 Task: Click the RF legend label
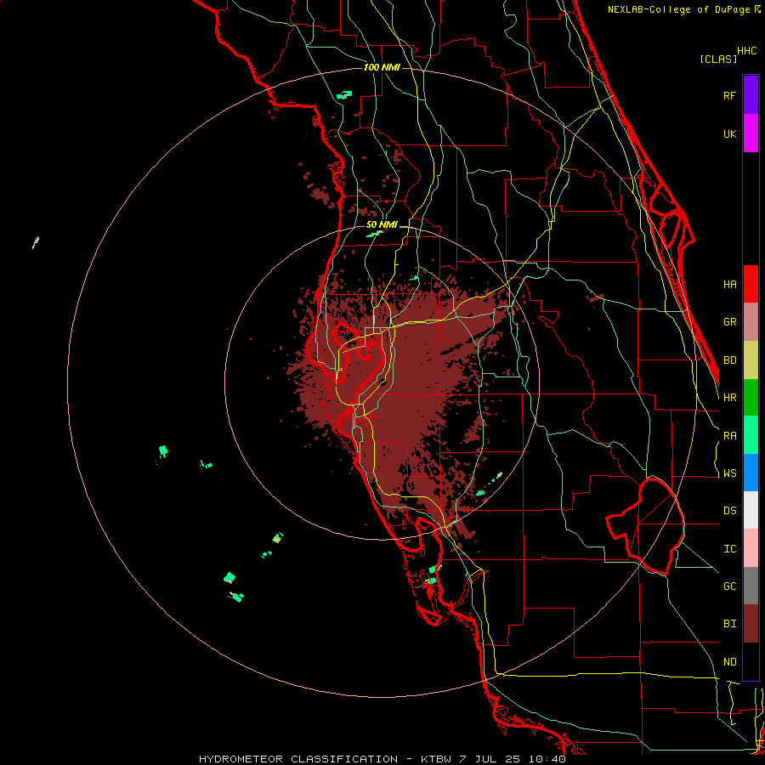[729, 95]
